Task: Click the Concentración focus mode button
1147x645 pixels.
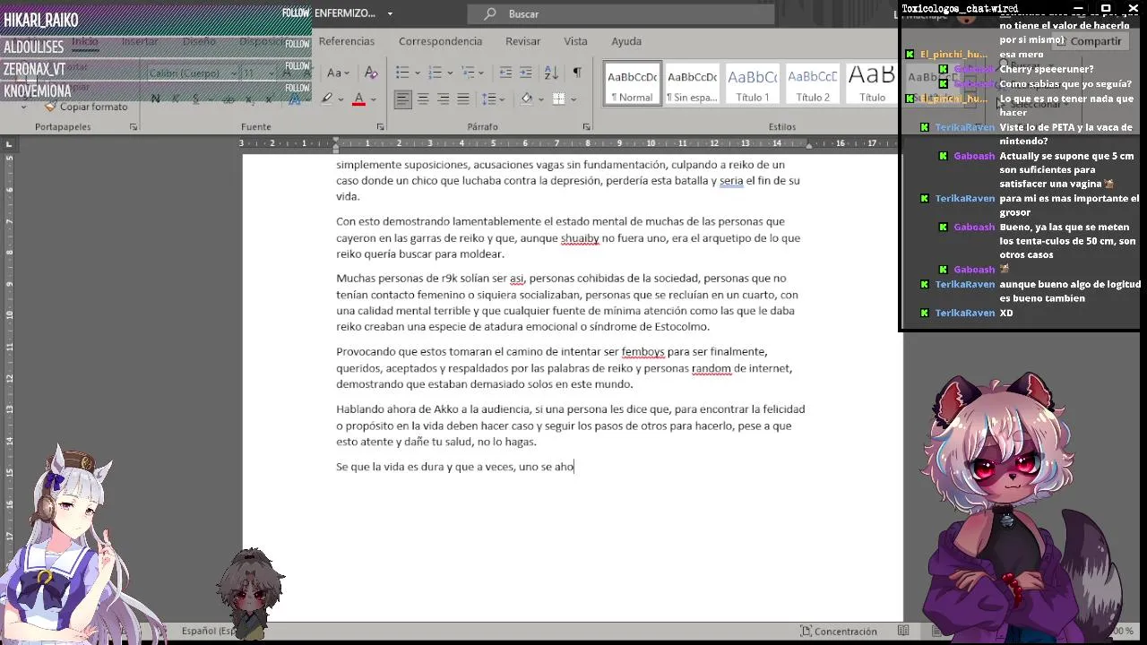Action: pos(838,631)
